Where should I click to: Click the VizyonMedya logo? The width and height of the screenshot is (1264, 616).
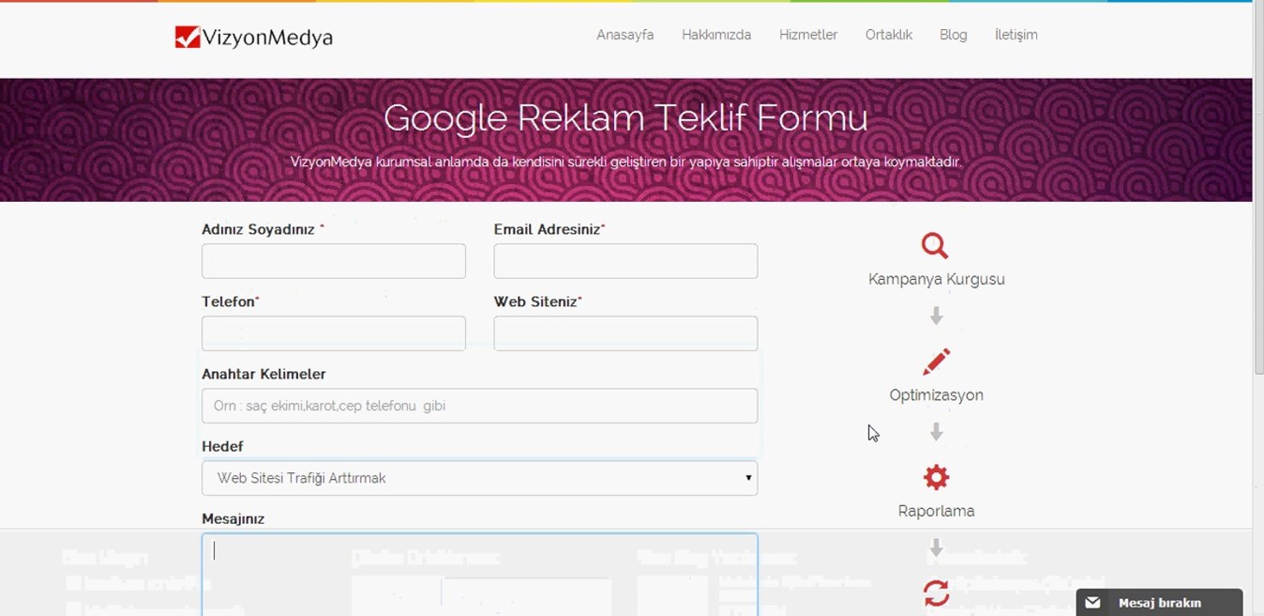253,37
